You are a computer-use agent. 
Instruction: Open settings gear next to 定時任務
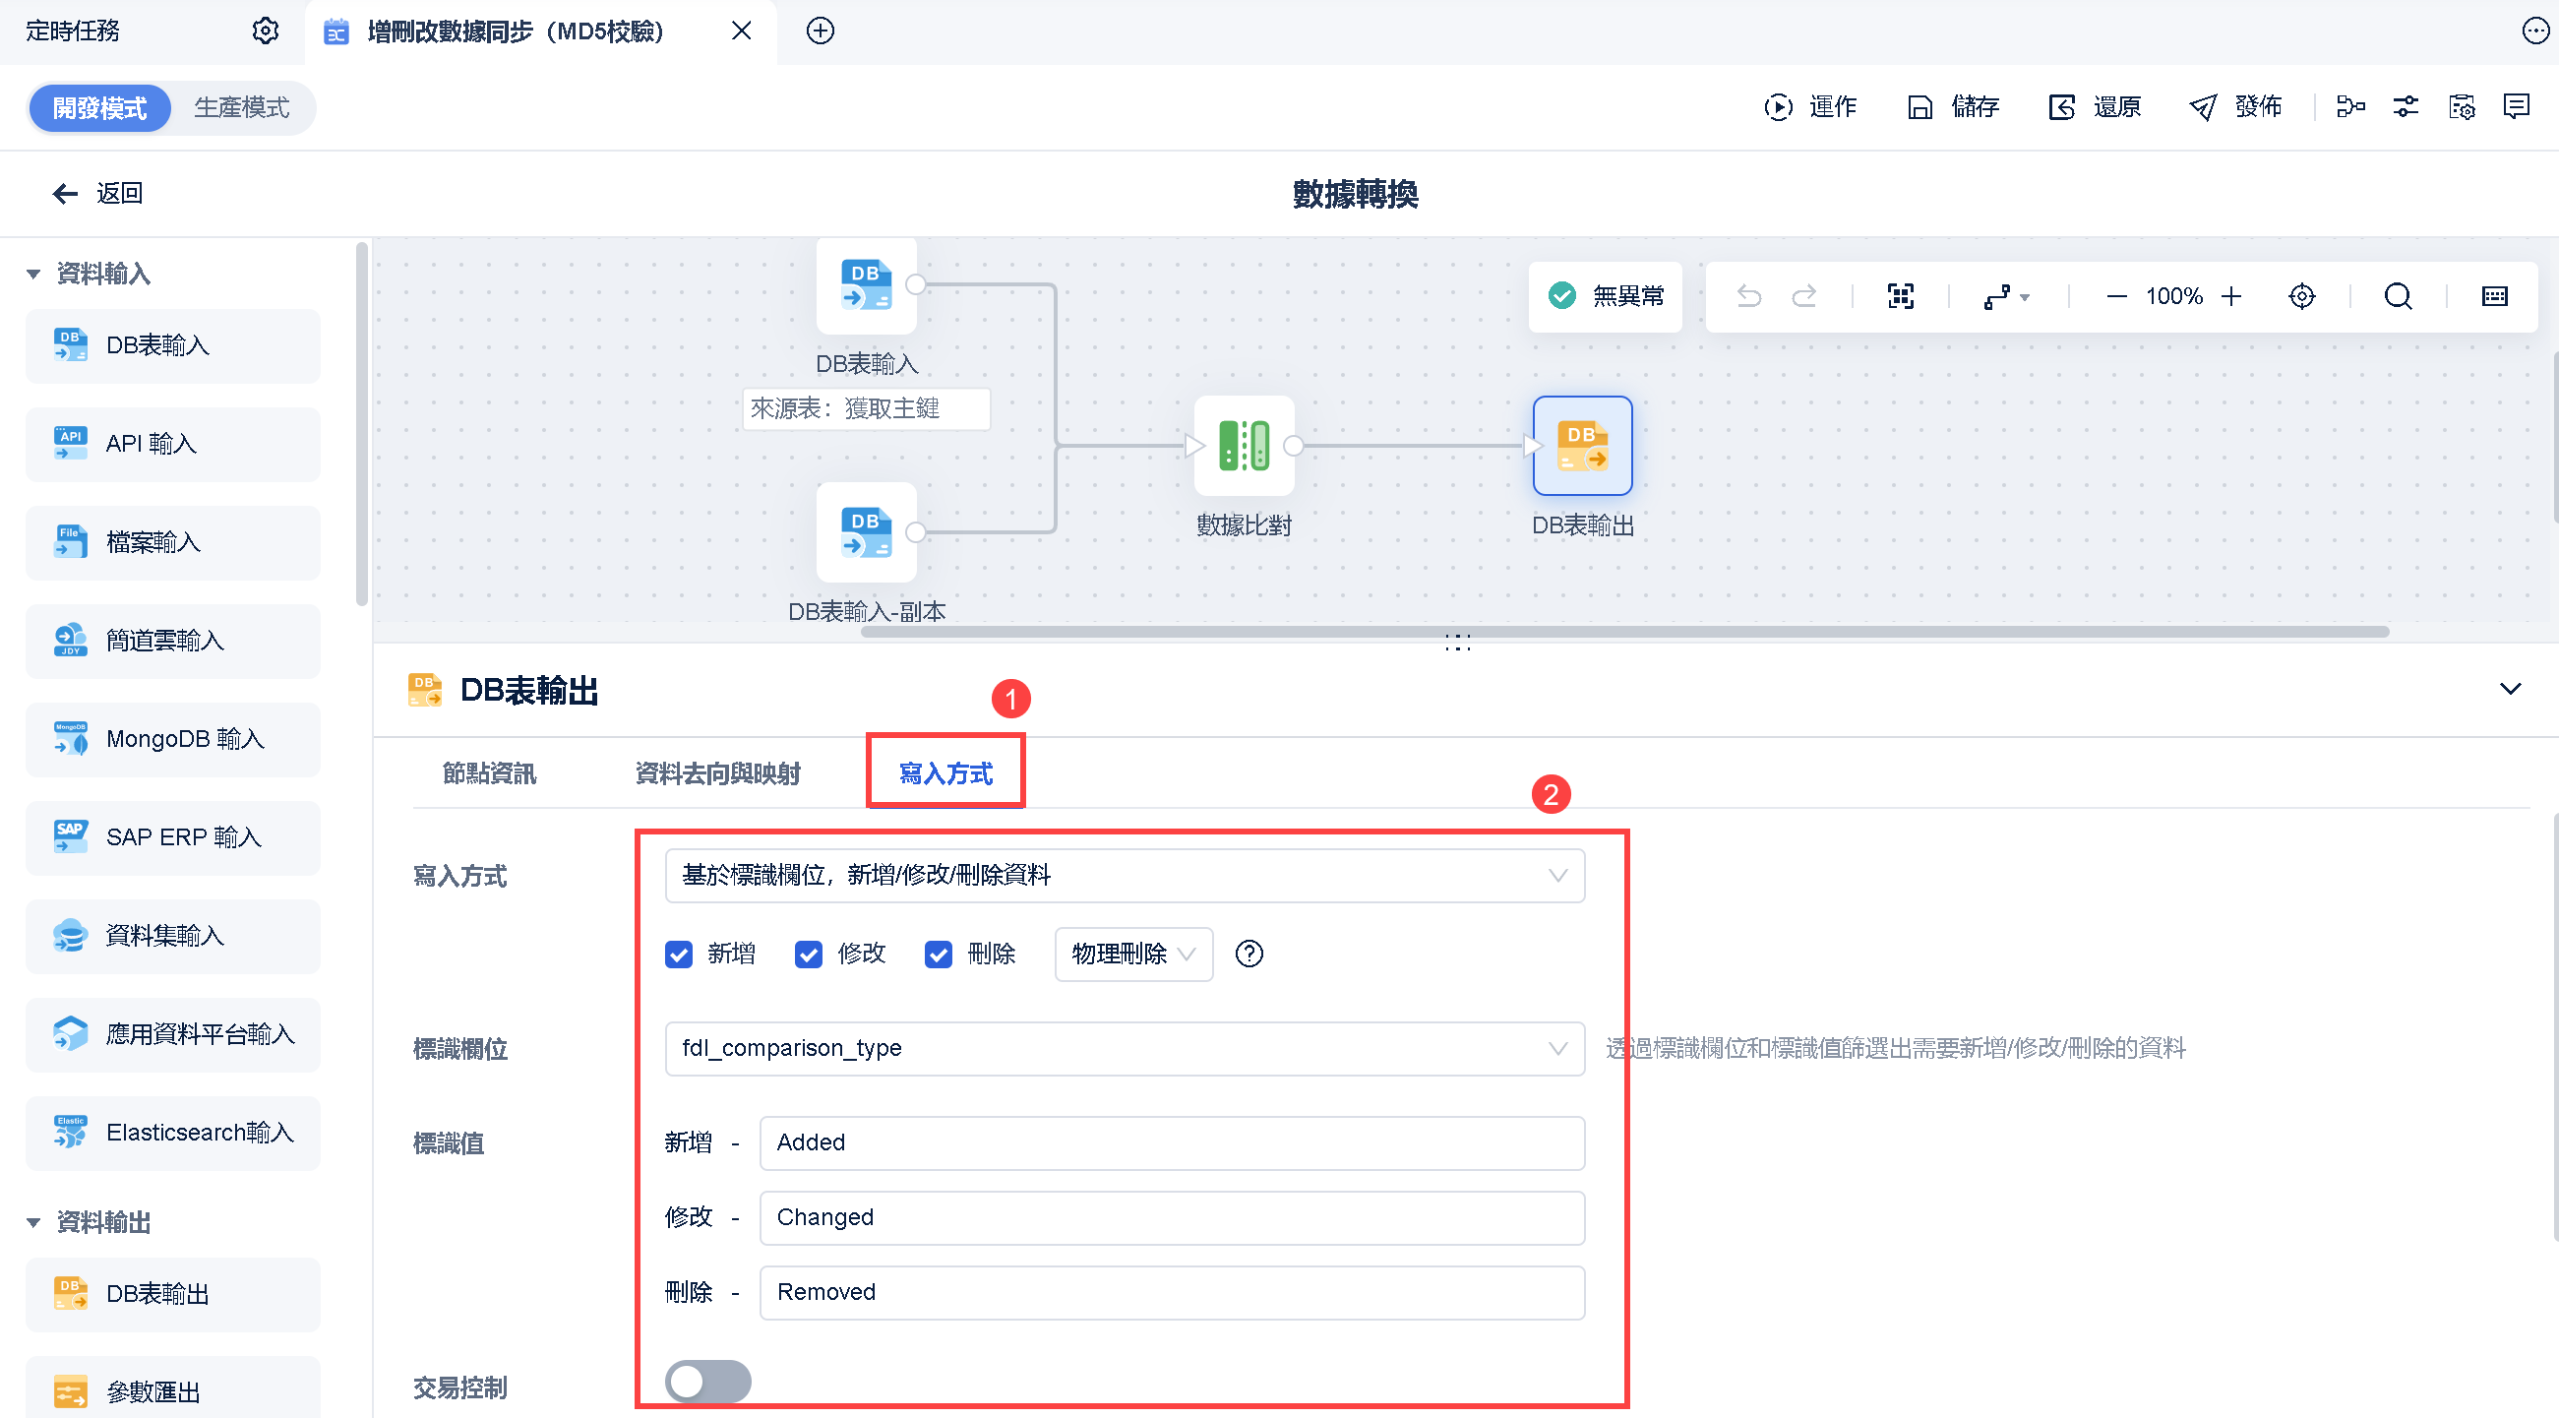(266, 31)
